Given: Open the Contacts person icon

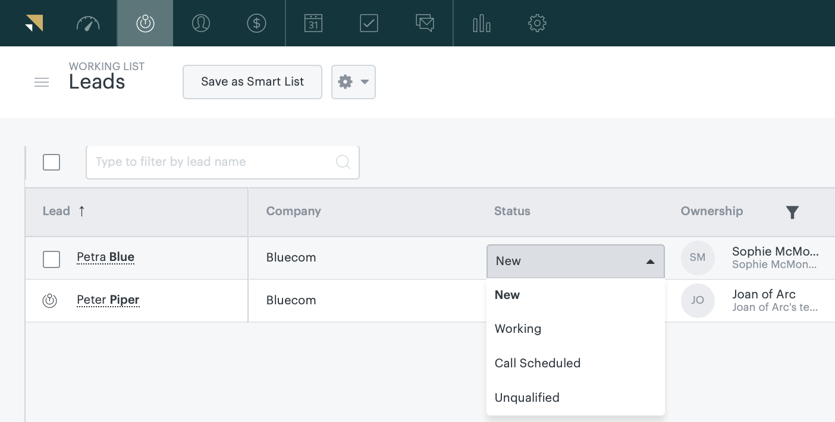Looking at the screenshot, I should coord(201,23).
